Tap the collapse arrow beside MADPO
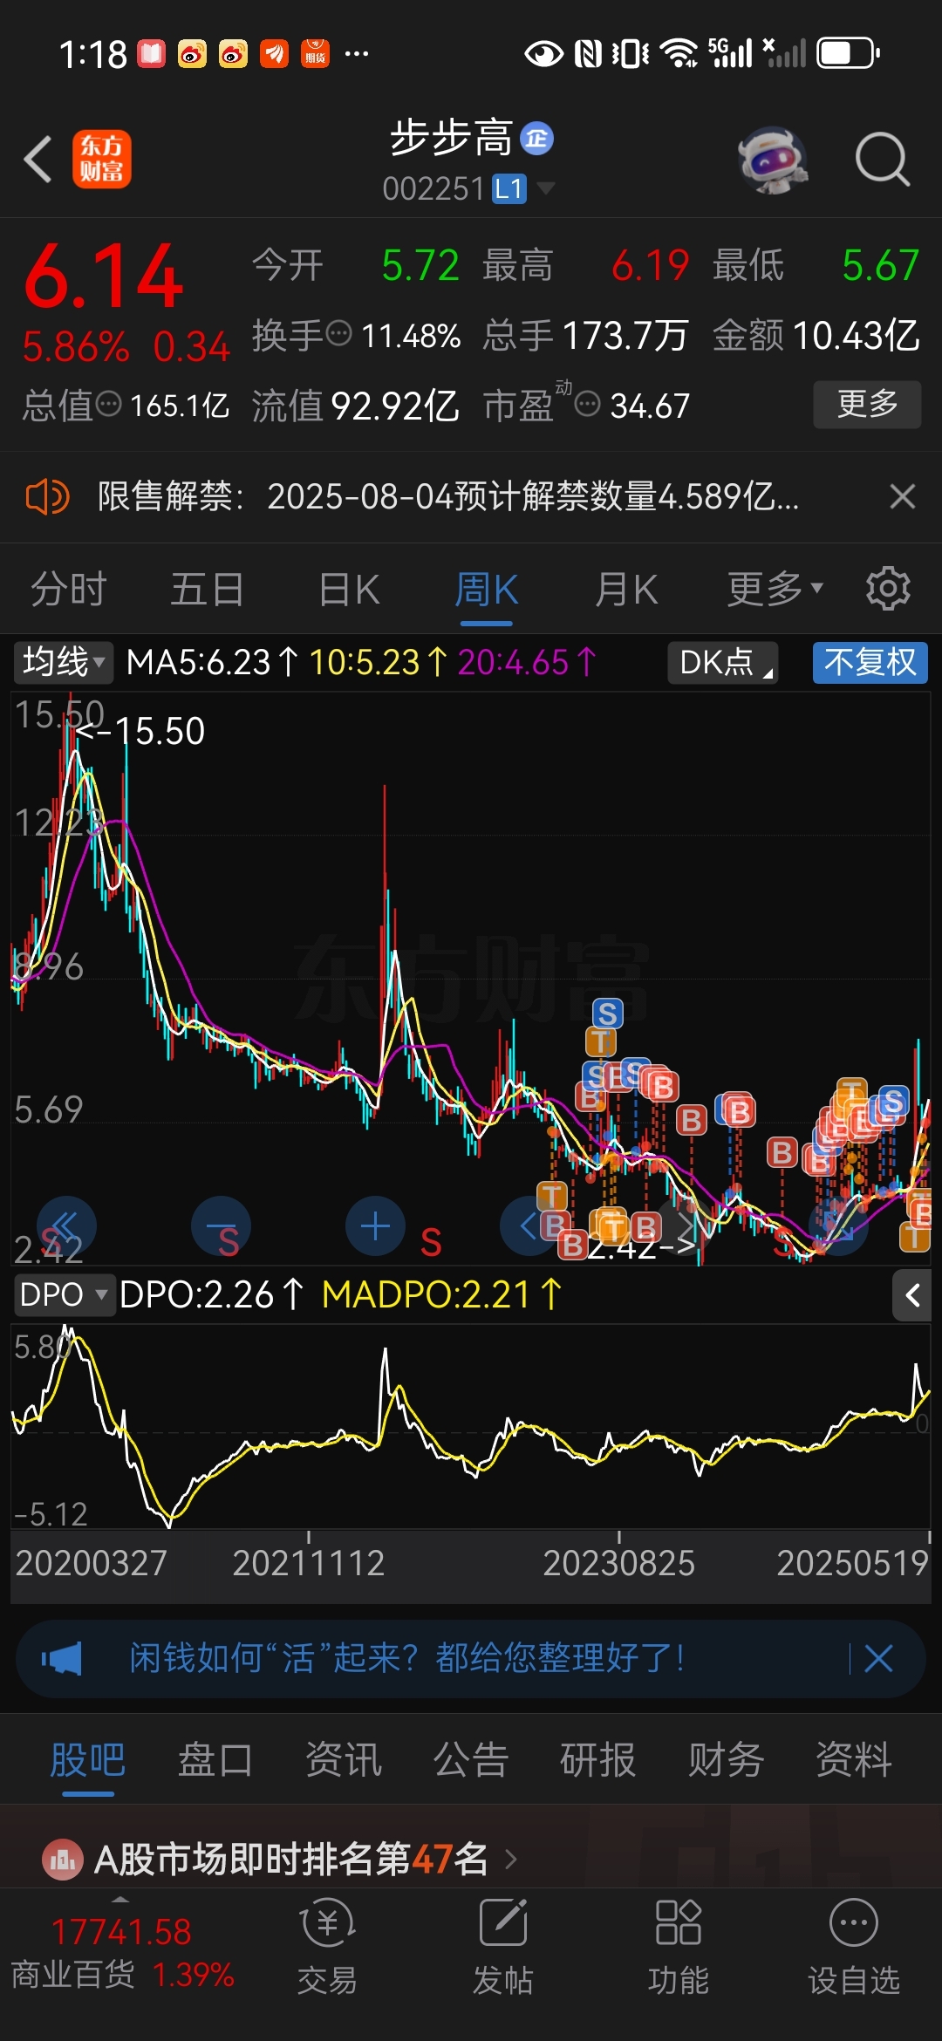The height and width of the screenshot is (2041, 942). pyautogui.click(x=912, y=1295)
